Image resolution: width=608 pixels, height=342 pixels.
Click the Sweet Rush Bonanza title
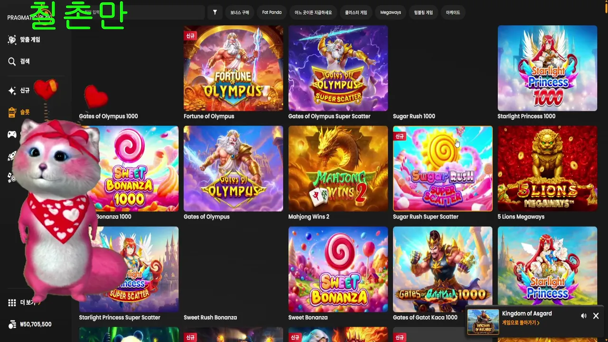[210, 318]
